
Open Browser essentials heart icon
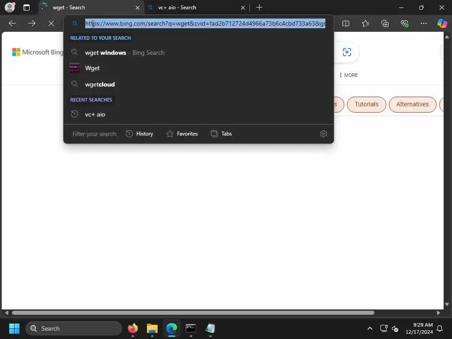[404, 23]
